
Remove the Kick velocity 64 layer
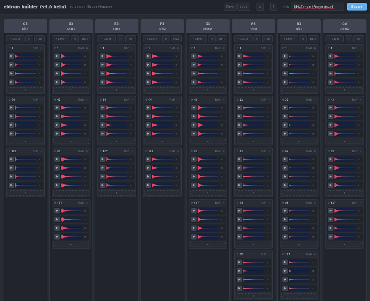point(41,100)
